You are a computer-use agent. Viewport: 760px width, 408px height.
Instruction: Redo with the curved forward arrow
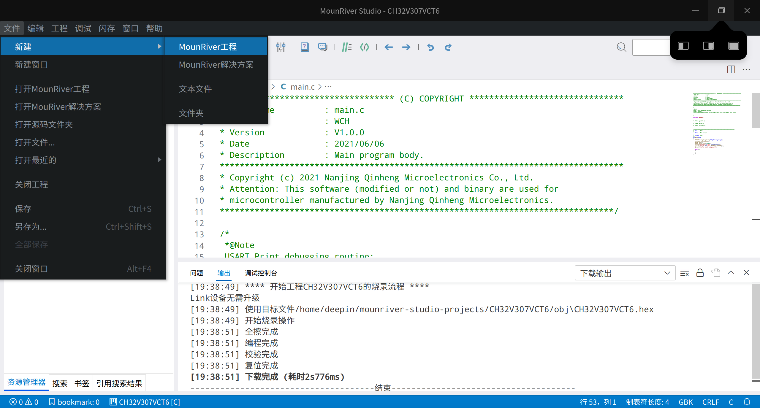[x=448, y=47]
